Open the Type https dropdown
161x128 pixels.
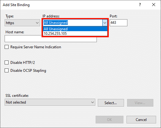(x=22, y=23)
